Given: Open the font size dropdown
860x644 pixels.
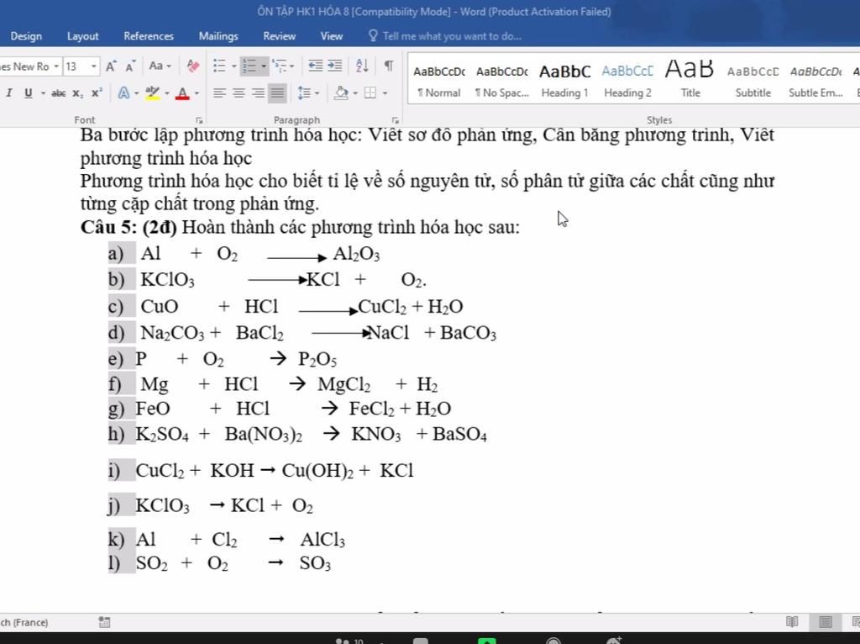Looking at the screenshot, I should click(x=94, y=66).
